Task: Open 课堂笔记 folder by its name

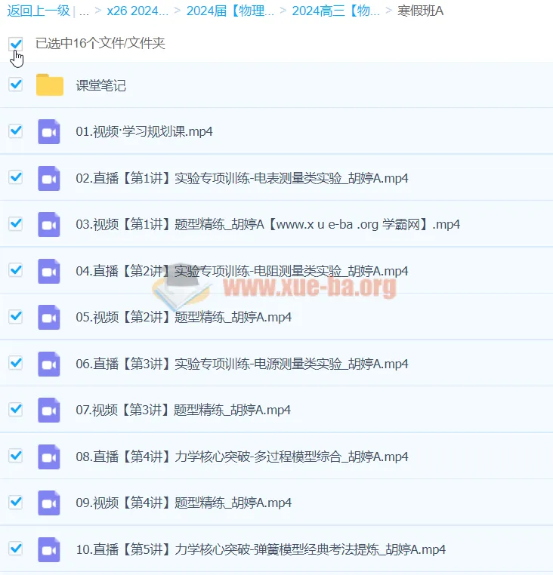Action: 100,85
